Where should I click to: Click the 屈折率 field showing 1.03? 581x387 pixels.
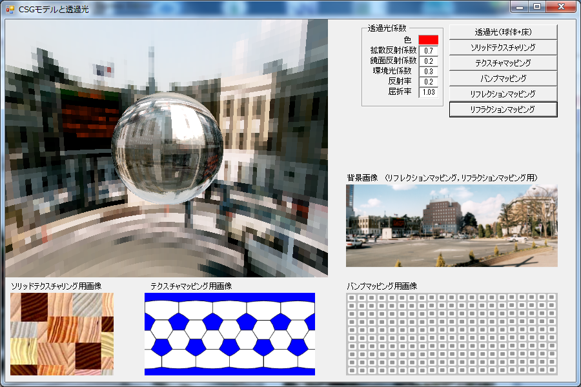(x=429, y=92)
